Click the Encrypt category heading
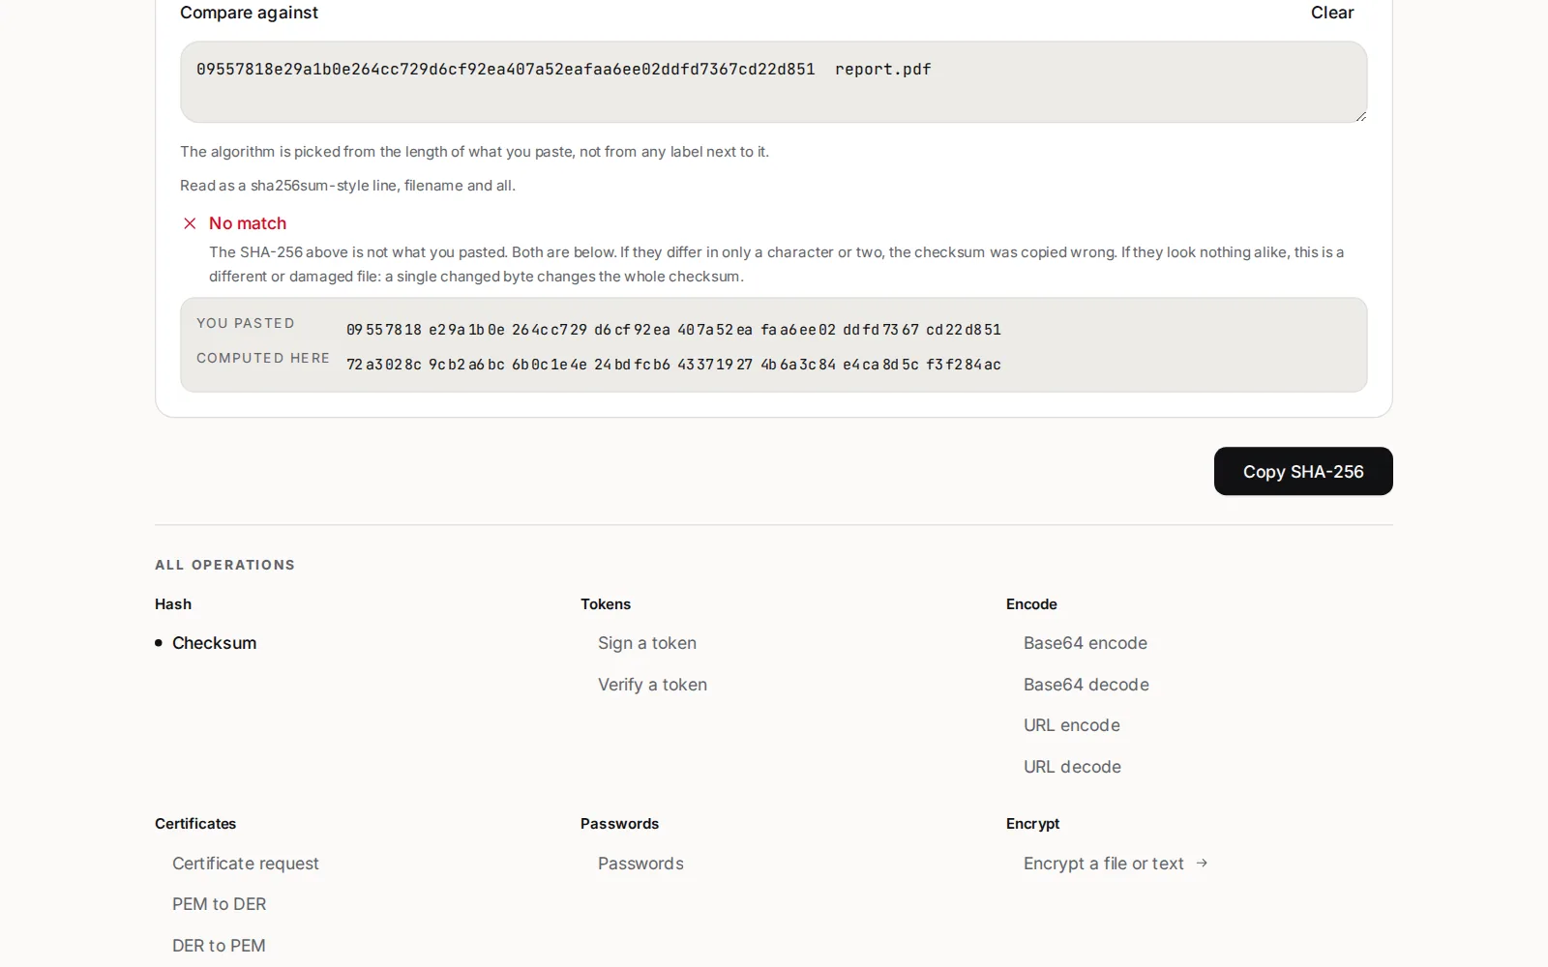The height and width of the screenshot is (967, 1548). click(x=1032, y=824)
